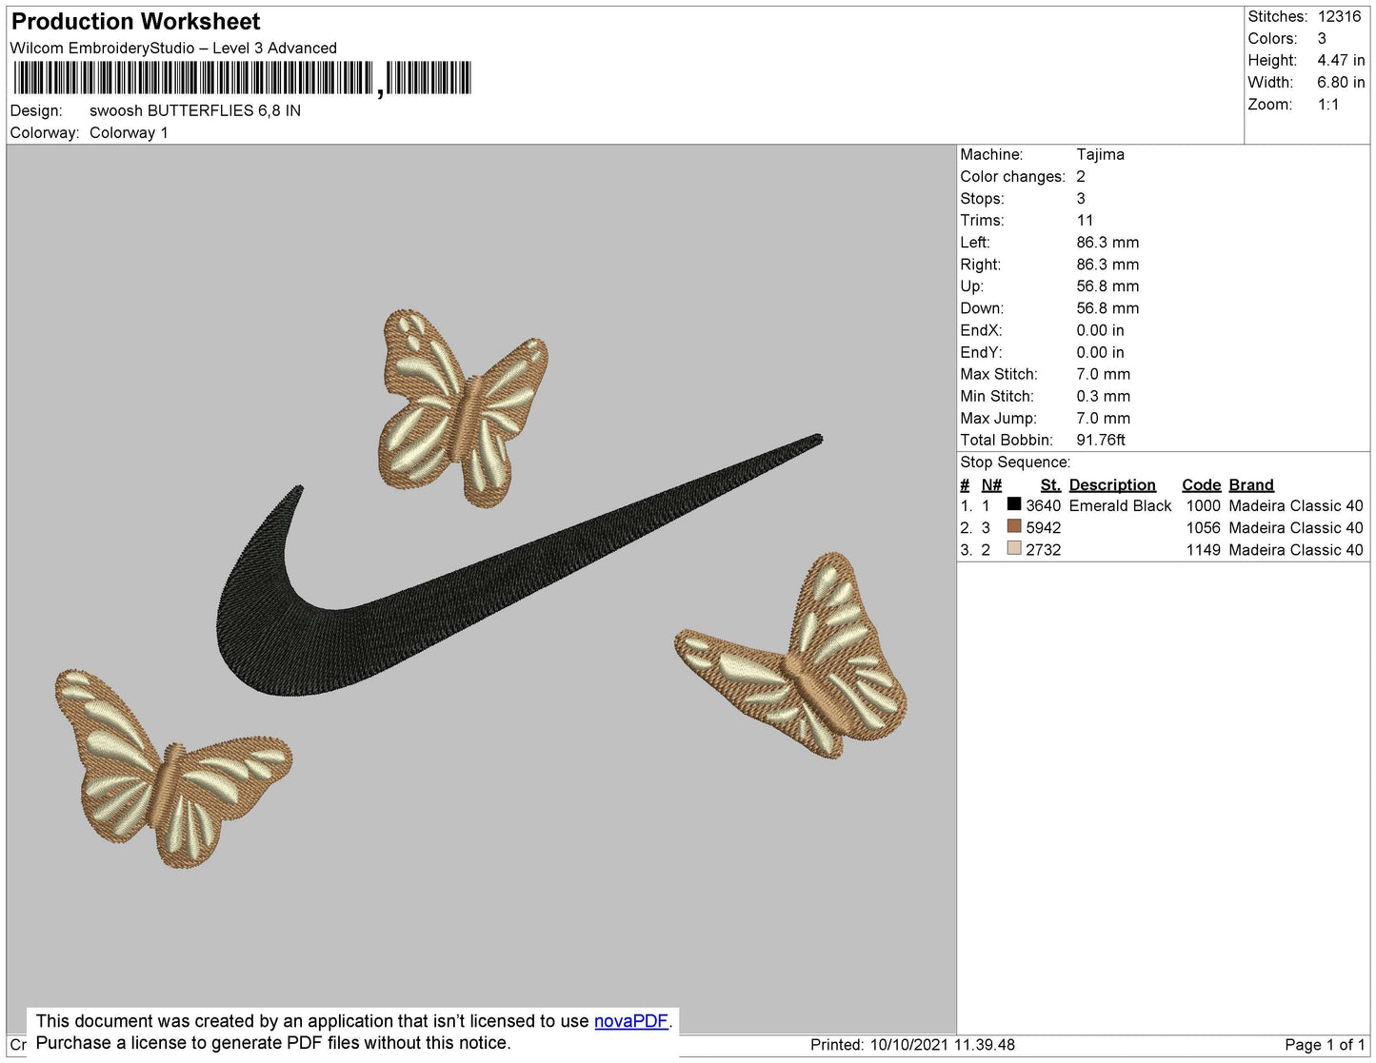This screenshot has height=1063, width=1376.
Task: Click the brown 5942 thread swatch
Action: pos(1014,526)
